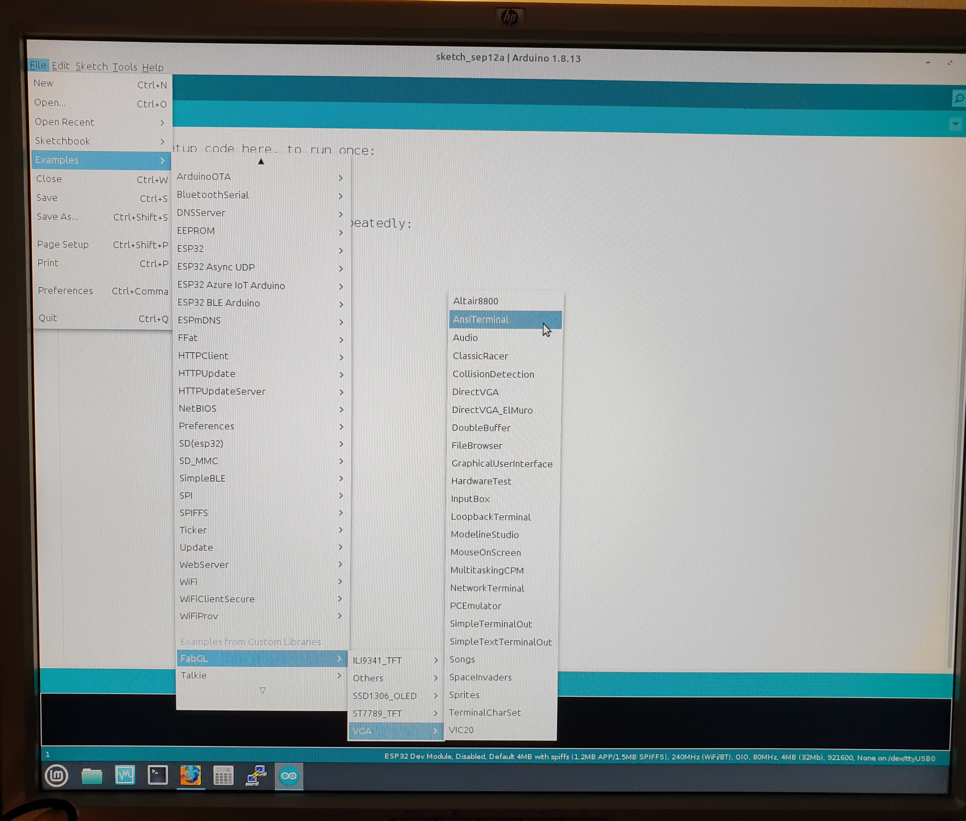The height and width of the screenshot is (821, 966).
Task: Select the Examples menu entry
Action: [x=101, y=160]
